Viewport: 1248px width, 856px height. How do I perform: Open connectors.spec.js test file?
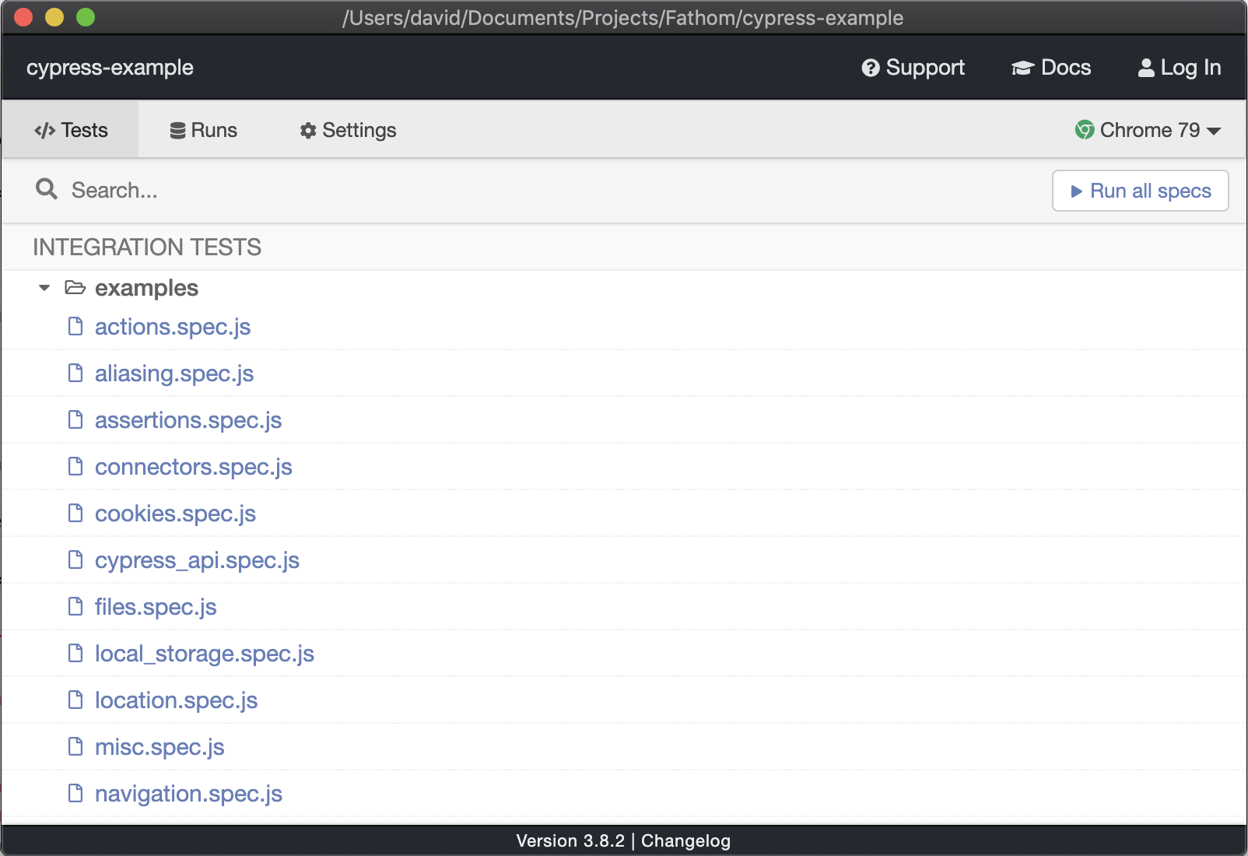point(194,467)
